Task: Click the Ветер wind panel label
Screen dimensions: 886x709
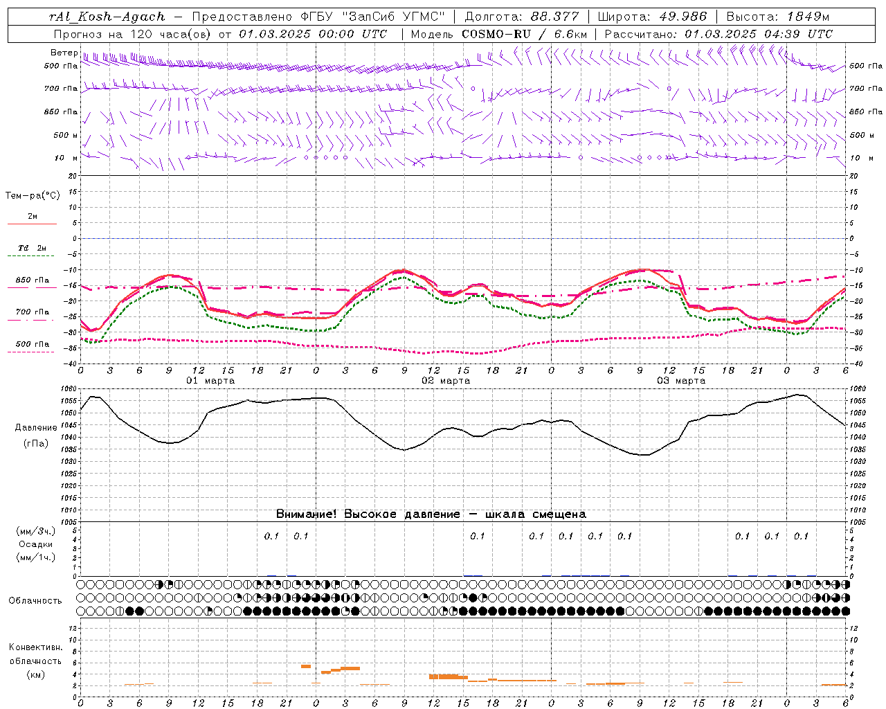Action: click(x=64, y=53)
